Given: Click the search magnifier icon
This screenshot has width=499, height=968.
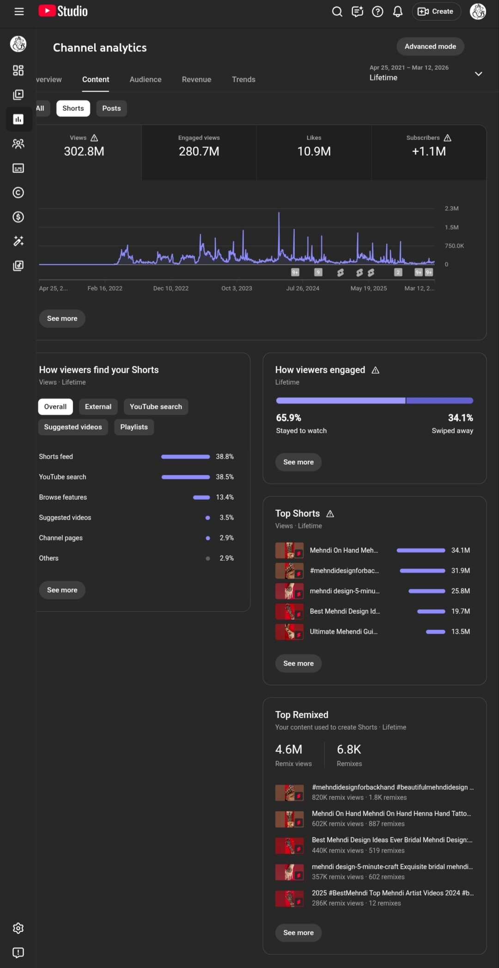Looking at the screenshot, I should click(x=337, y=12).
